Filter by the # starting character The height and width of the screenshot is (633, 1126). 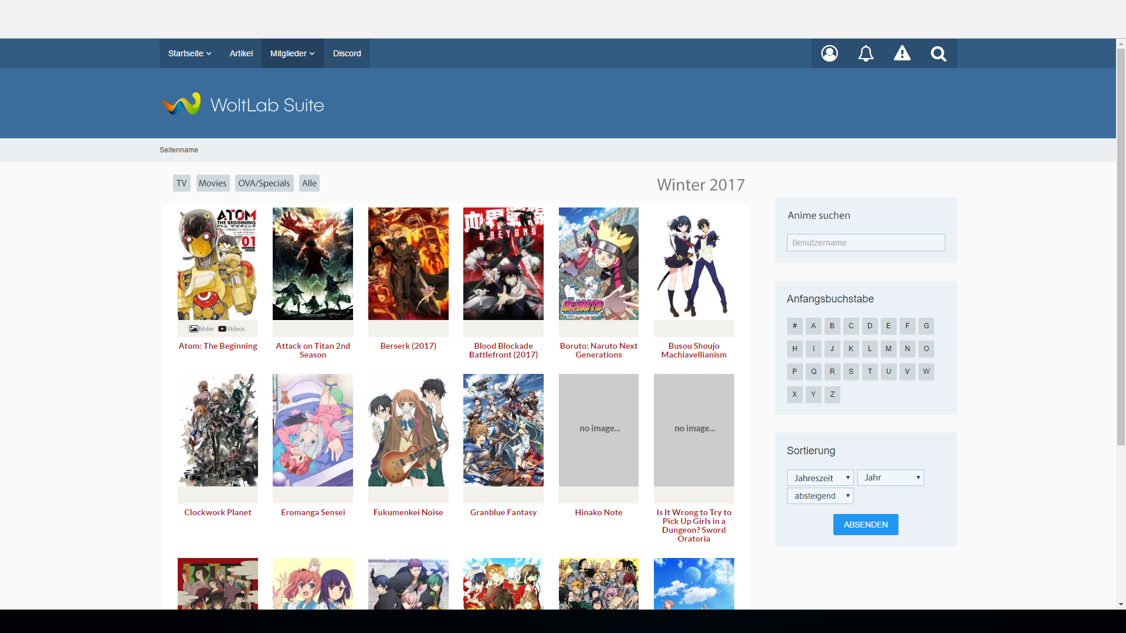(x=795, y=326)
